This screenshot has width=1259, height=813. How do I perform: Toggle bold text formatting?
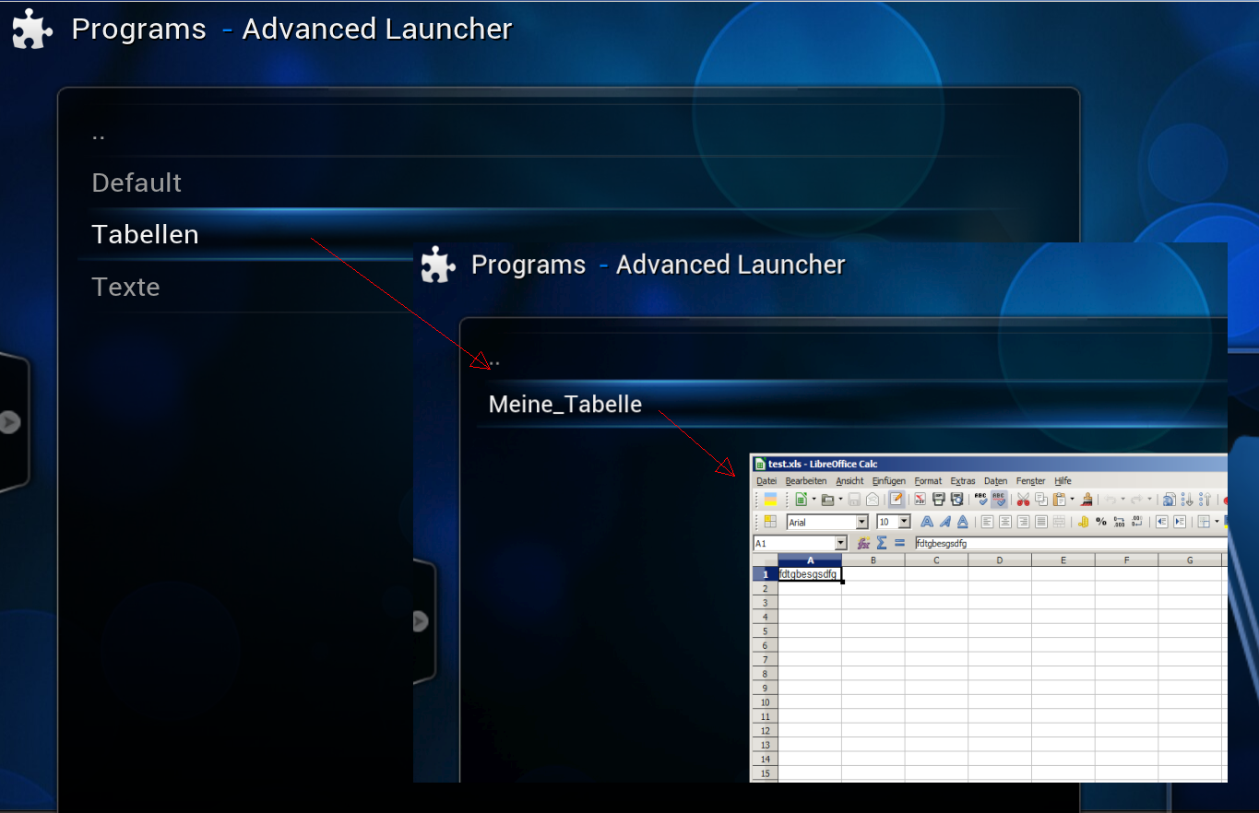[927, 522]
